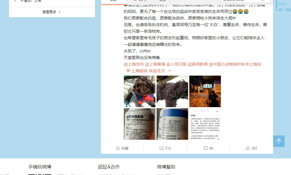Click the line starting "我们愿意配合抗疫"
The width and height of the screenshot is (291, 175).
[180, 18]
